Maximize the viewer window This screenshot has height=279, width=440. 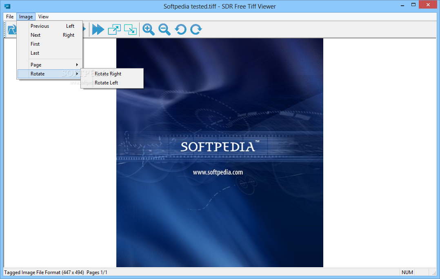tap(413, 5)
